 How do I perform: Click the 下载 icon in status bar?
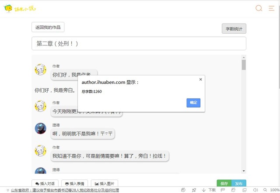pos(209,190)
